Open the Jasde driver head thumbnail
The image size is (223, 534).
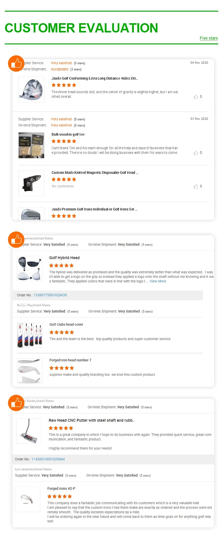coord(31,89)
